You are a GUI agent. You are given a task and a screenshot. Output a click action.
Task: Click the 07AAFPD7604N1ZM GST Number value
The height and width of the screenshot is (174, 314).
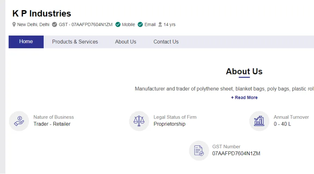236,153
